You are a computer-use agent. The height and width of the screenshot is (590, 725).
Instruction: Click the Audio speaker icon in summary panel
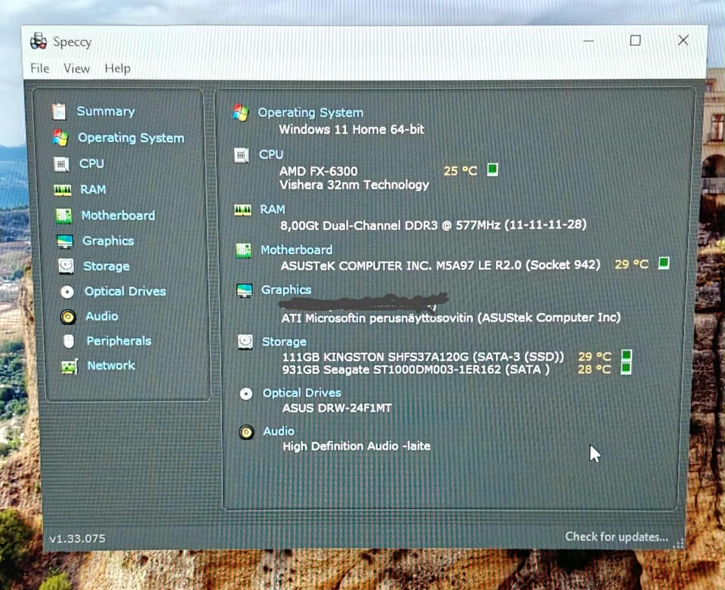tap(246, 432)
